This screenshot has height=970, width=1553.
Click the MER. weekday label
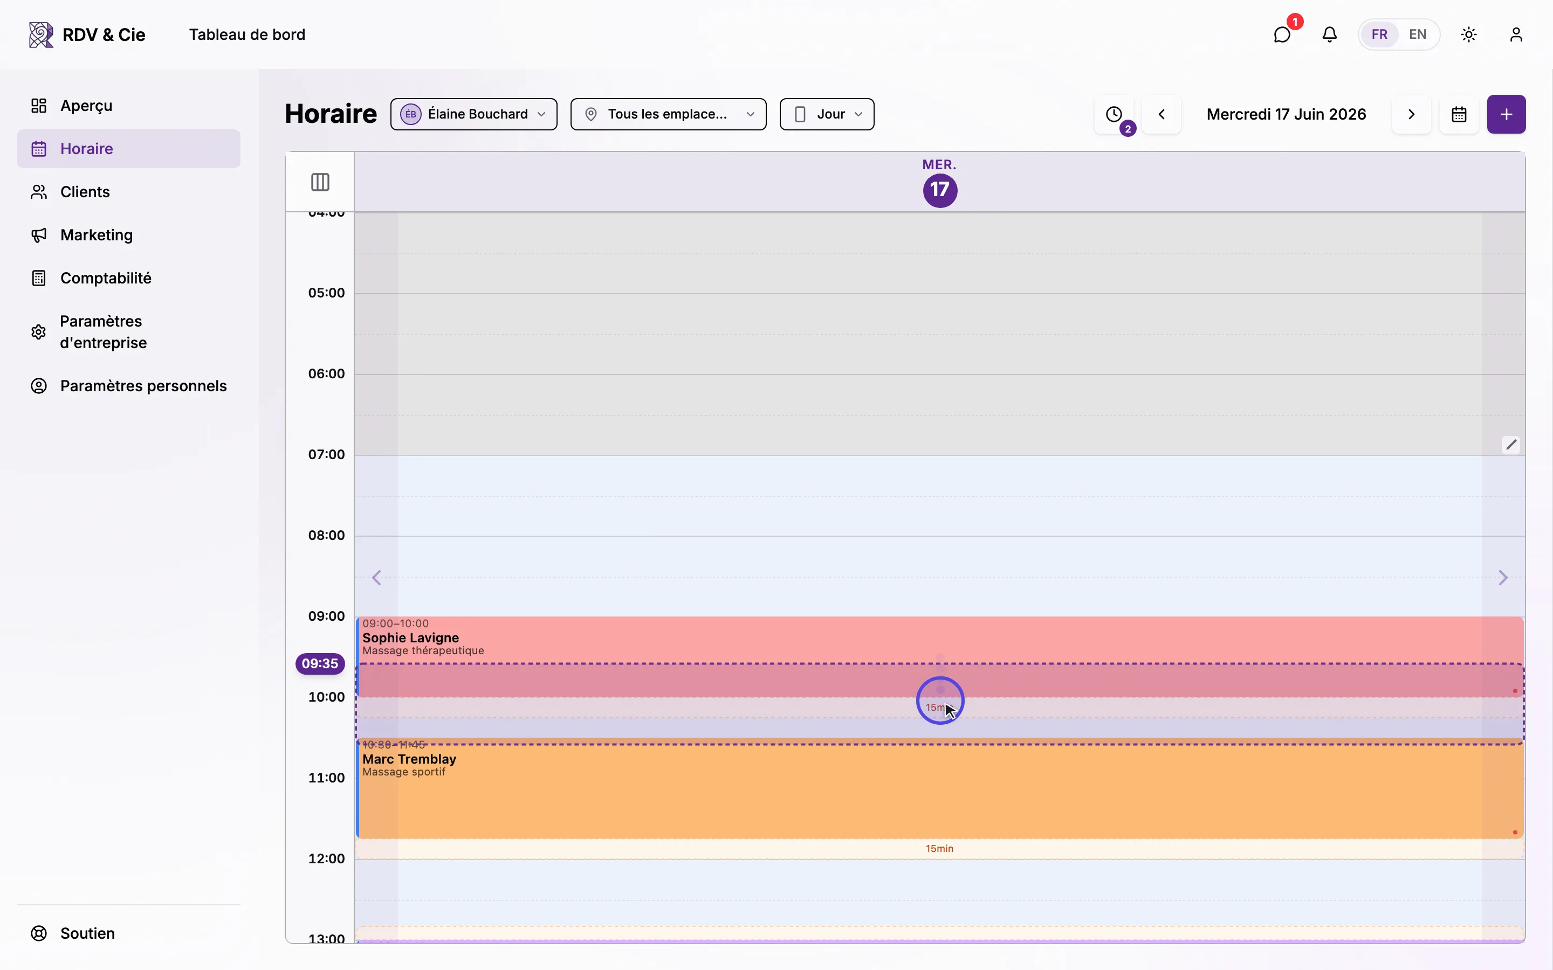tap(939, 164)
